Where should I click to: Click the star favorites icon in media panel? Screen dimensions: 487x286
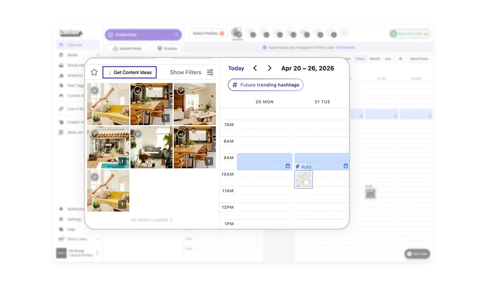[94, 72]
